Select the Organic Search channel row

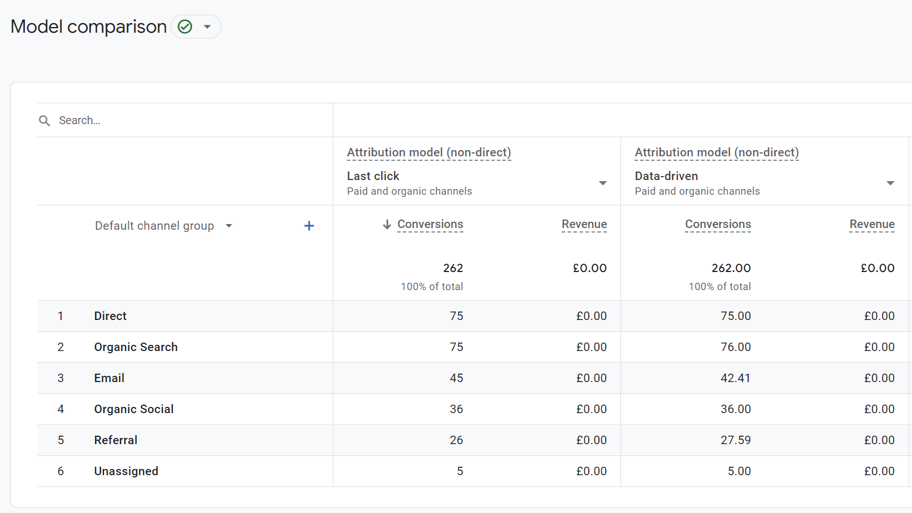[474, 347]
